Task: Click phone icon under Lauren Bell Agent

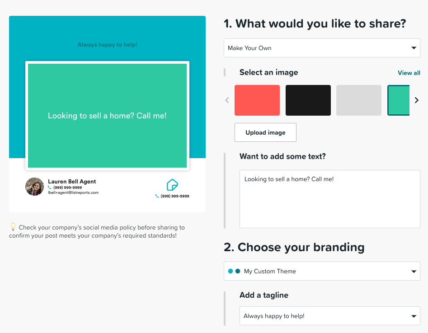Action: coord(50,188)
